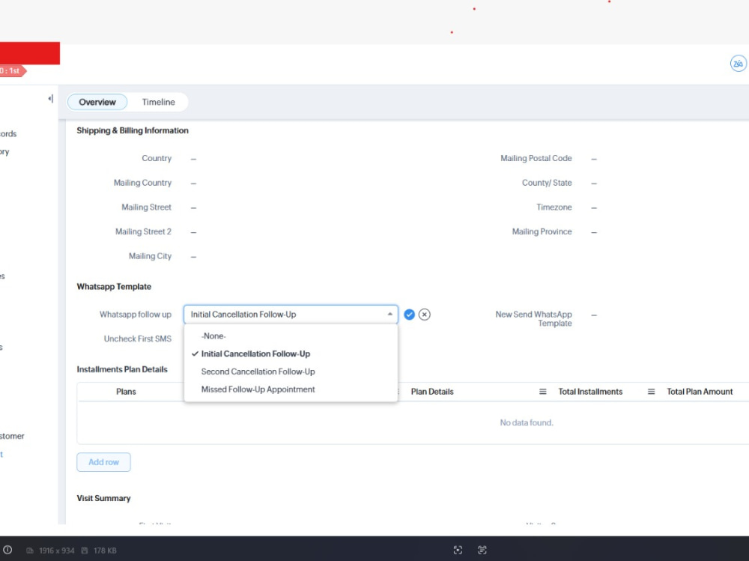Viewport: 749px width, 561px height.
Task: Click the Country field value
Action: [193, 159]
